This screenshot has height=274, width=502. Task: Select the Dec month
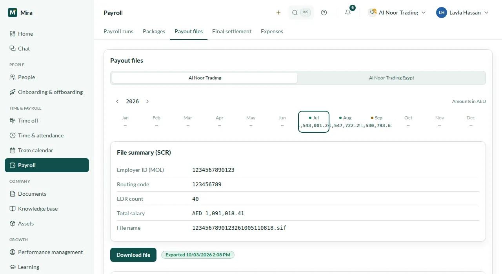(471, 122)
